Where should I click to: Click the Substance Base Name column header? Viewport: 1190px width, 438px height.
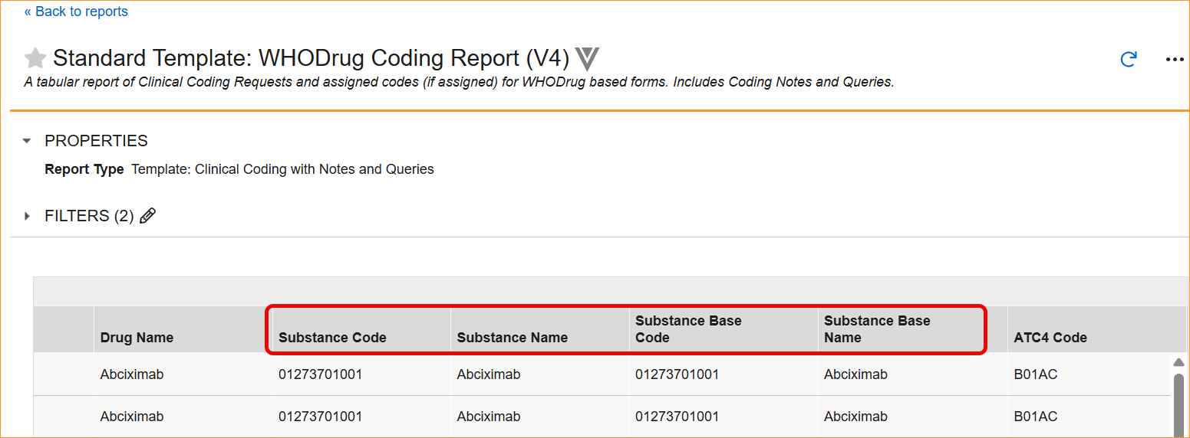[876, 329]
